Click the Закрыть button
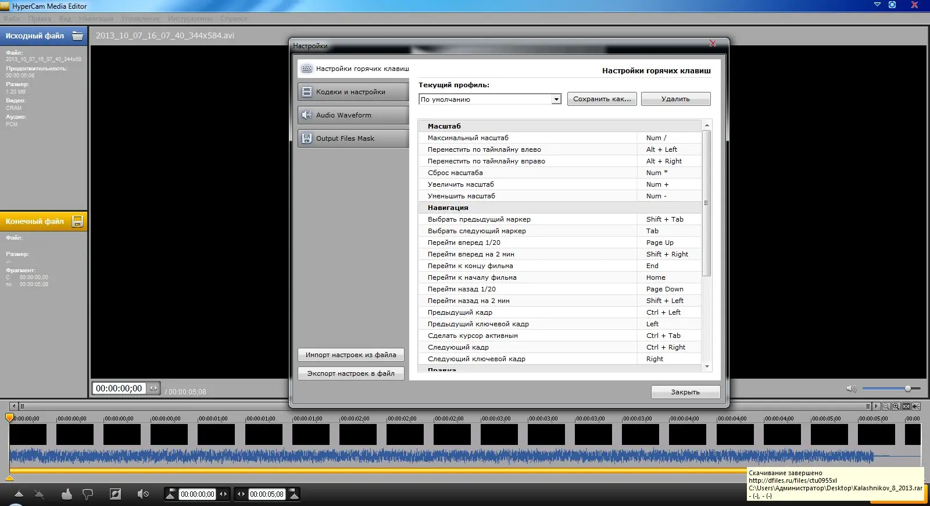The image size is (930, 506). [685, 392]
